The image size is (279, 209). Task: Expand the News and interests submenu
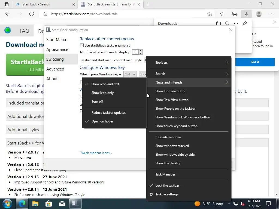click(189, 82)
